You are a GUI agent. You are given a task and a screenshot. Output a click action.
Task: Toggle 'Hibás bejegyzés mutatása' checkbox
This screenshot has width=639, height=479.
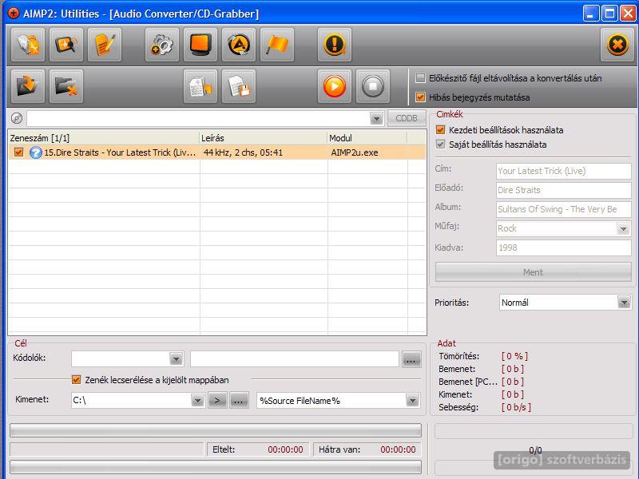(x=420, y=97)
